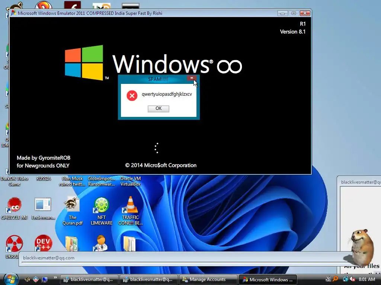Open the plain document folder icon on desktop

[129, 243]
